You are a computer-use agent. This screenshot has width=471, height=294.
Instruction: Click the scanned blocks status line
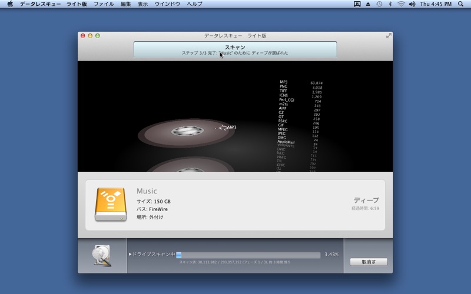pyautogui.click(x=235, y=262)
